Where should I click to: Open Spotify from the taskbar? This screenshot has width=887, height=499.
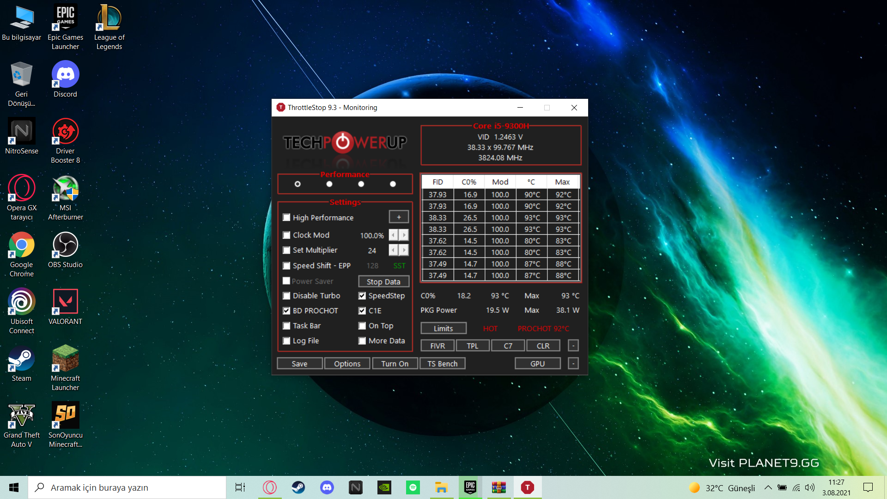[x=413, y=487]
